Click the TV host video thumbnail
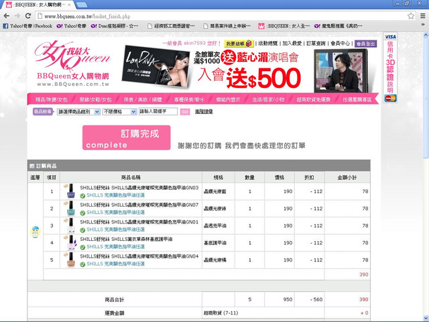 pos(341,70)
